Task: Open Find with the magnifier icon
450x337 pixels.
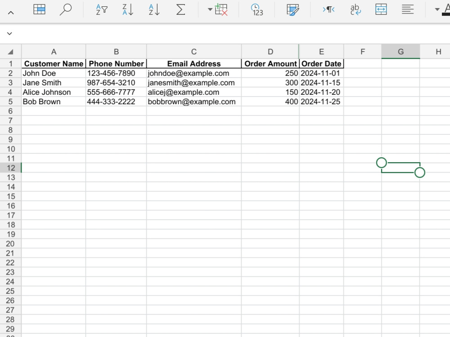Action: click(x=65, y=9)
